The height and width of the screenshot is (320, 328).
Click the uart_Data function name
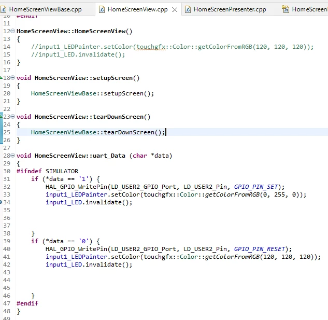coord(109,156)
